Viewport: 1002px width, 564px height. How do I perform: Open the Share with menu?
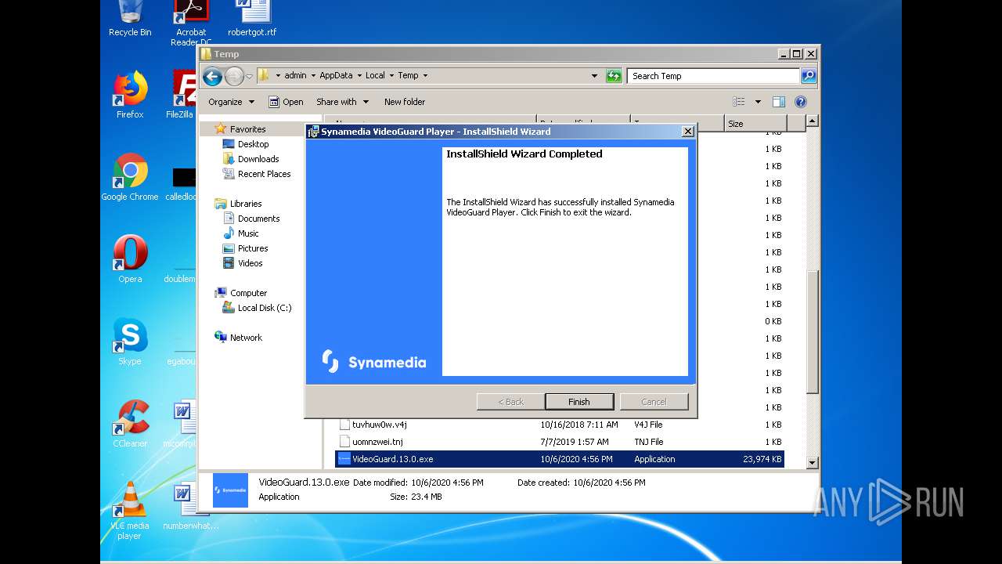click(342, 102)
